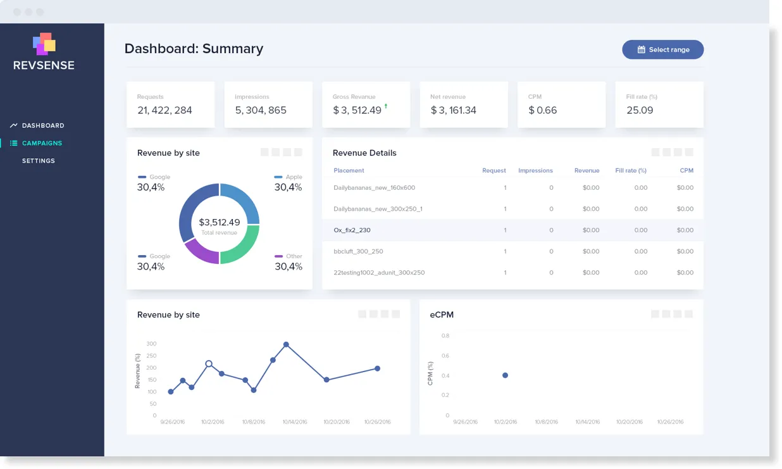This screenshot has width=782, height=469.
Task: Click the blue Apple donut segment
Action: pyautogui.click(x=245, y=200)
